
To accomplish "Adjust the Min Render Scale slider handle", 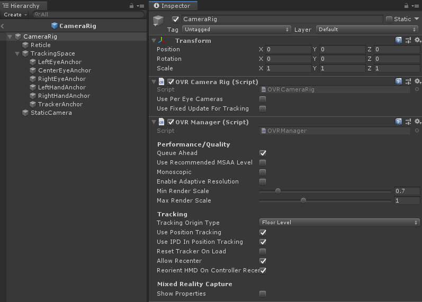I will pos(278,191).
